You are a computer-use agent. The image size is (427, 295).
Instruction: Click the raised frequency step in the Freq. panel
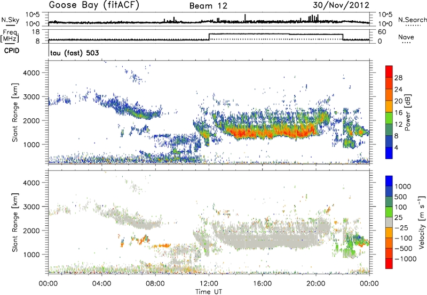[276, 34]
